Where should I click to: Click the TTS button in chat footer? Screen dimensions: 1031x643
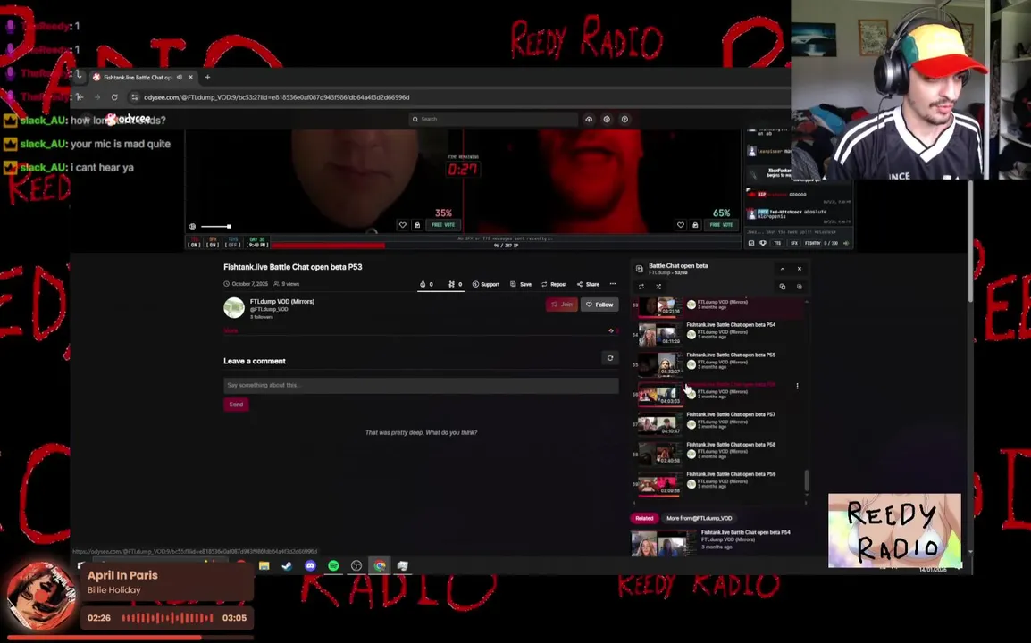(777, 243)
